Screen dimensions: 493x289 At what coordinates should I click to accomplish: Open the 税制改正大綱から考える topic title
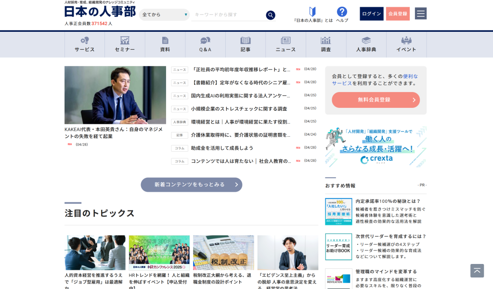tap(222, 278)
